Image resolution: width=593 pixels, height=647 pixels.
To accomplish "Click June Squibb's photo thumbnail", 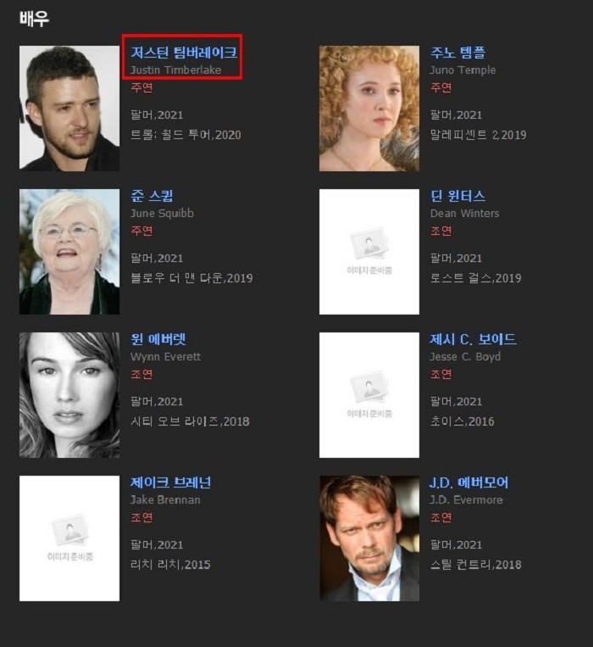I will pos(69,252).
